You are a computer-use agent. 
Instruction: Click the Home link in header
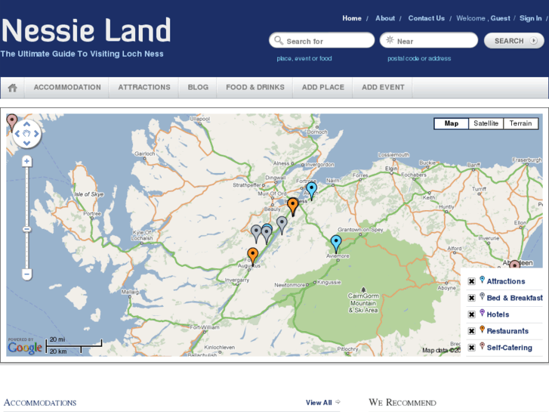(352, 18)
